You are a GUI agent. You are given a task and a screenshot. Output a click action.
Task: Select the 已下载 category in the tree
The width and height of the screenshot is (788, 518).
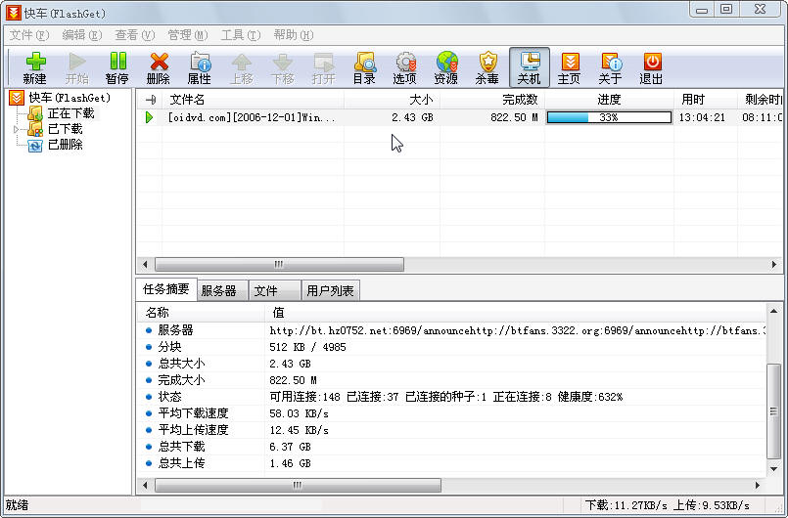66,129
